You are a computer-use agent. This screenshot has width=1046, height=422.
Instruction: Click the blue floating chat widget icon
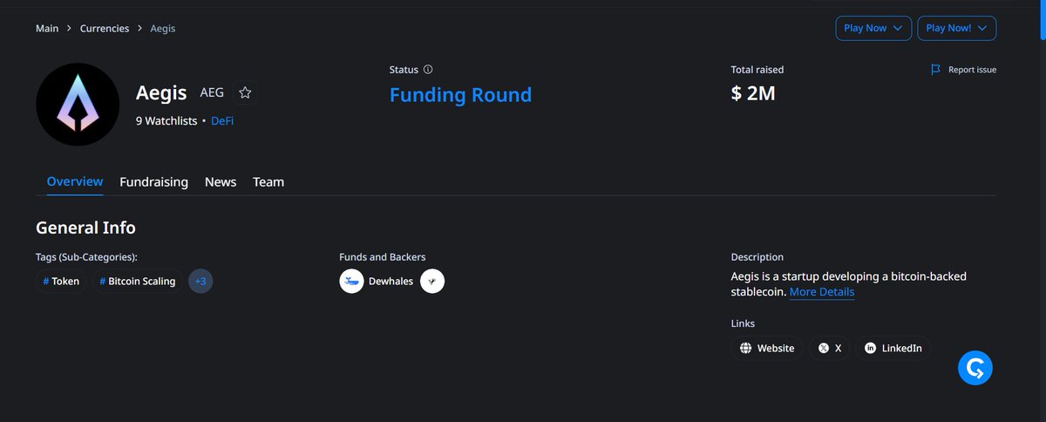(975, 369)
